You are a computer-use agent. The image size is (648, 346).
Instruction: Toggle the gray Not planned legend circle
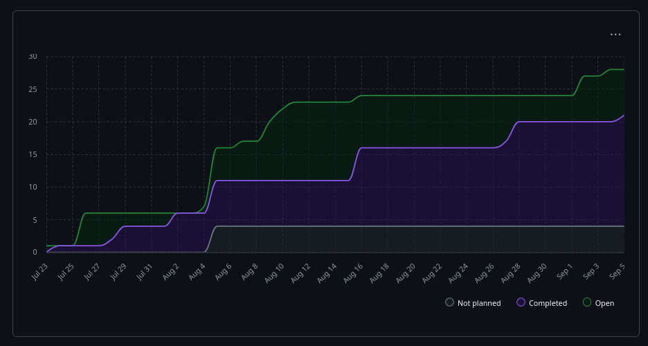pos(450,302)
